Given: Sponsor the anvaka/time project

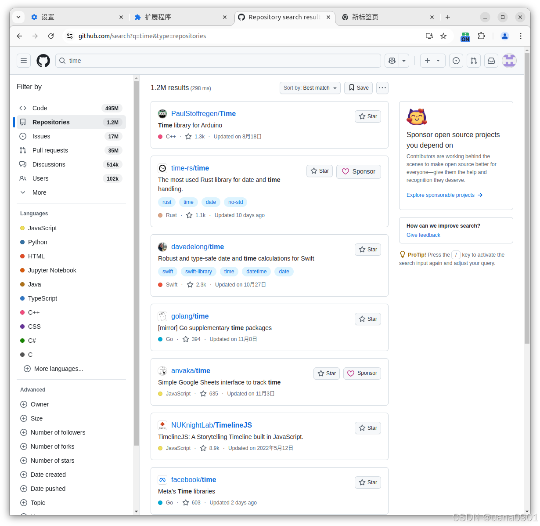Looking at the screenshot, I should click(362, 373).
